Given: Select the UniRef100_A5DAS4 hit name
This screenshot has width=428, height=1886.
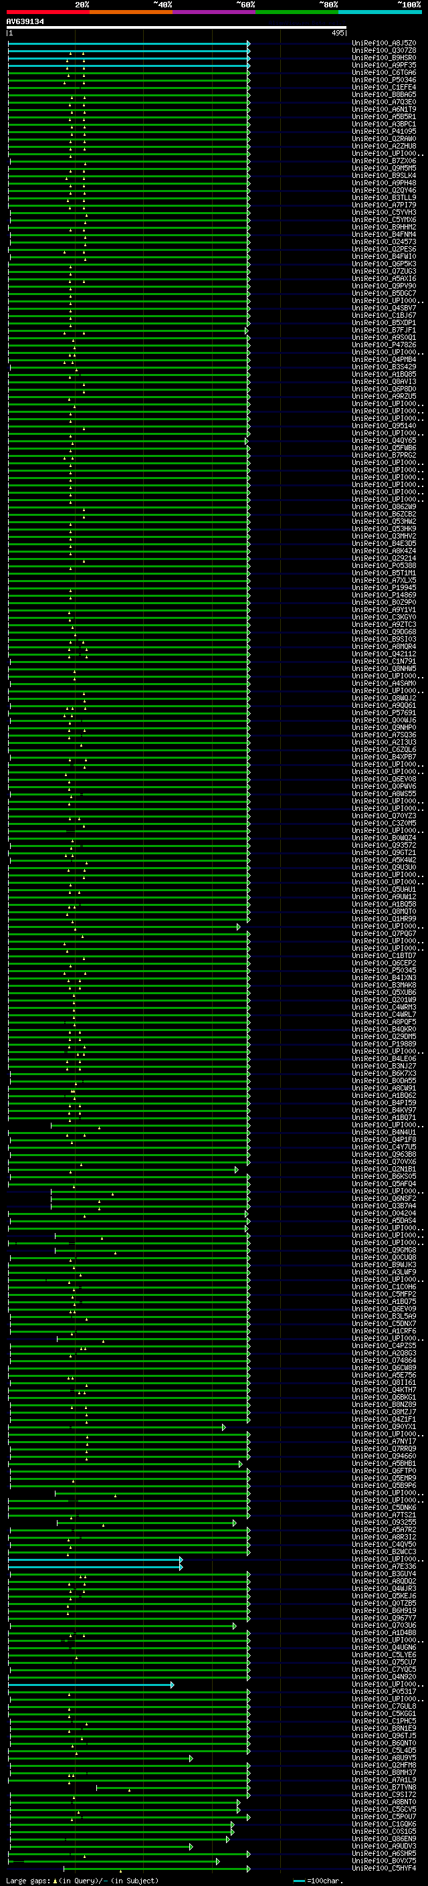Looking at the screenshot, I should coord(384,1220).
